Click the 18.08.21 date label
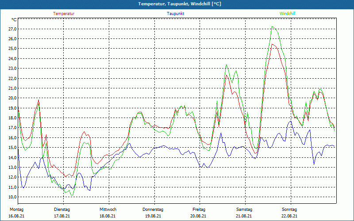354x221 pixels. (x=108, y=216)
